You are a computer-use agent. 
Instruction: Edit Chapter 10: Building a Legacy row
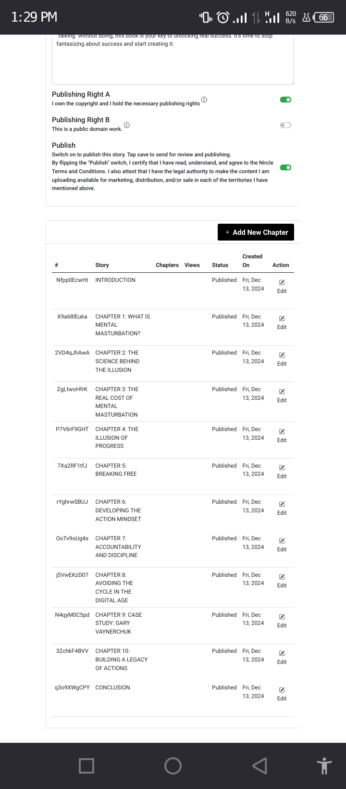click(x=282, y=653)
